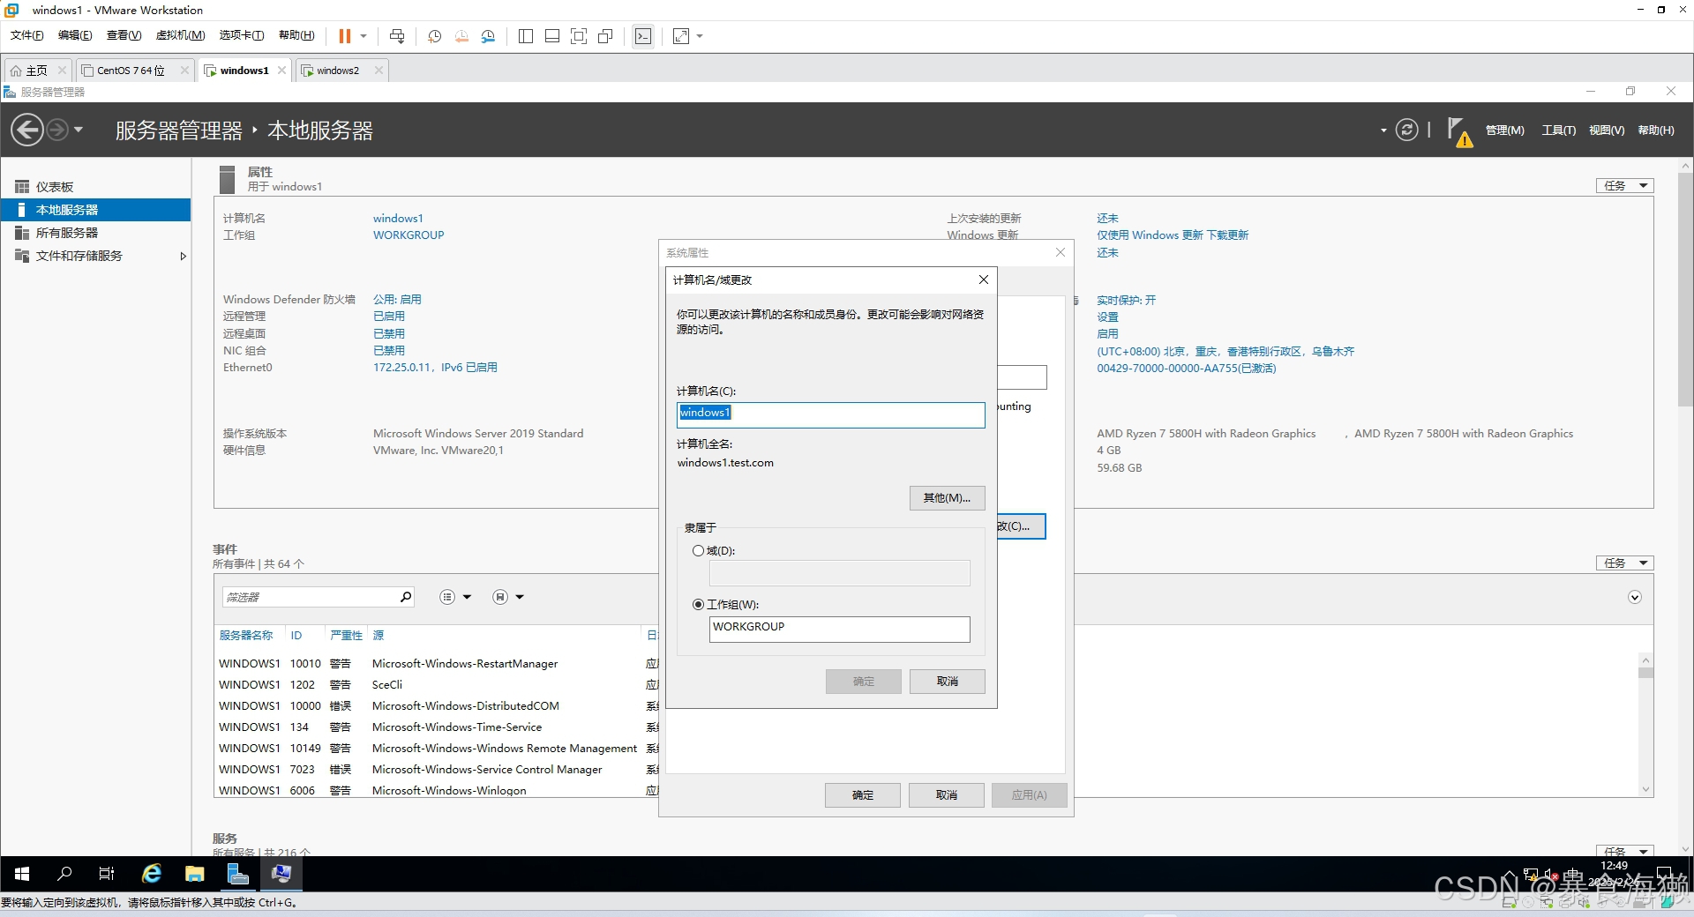Open the stretch display dropdown arrow
Viewport: 1694px width, 917px height.
pos(701,36)
